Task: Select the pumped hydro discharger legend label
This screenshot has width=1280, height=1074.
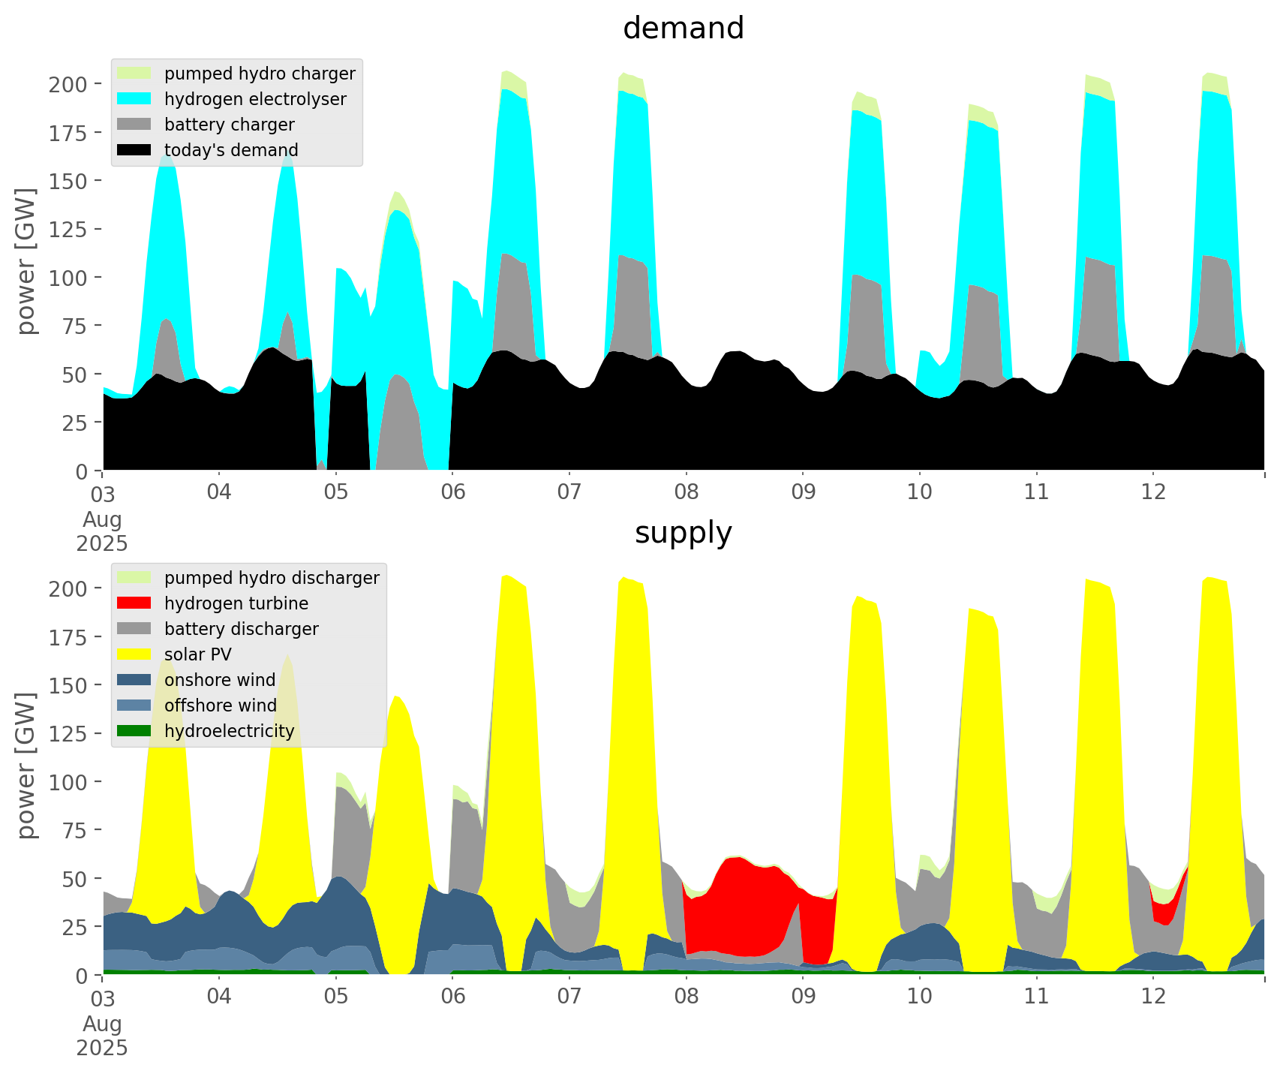Action: [x=272, y=578]
